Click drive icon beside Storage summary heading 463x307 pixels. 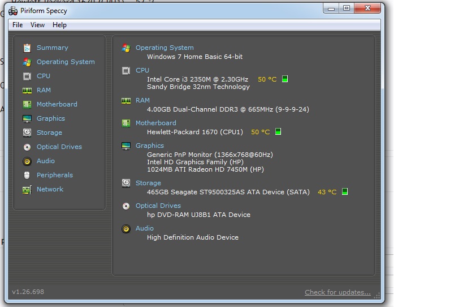coord(126,183)
